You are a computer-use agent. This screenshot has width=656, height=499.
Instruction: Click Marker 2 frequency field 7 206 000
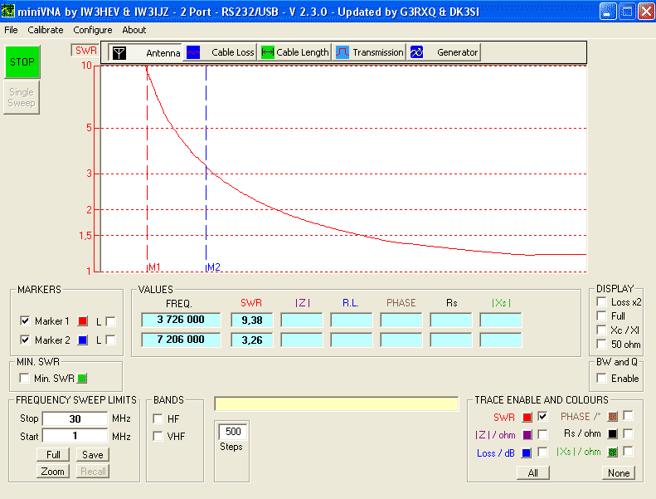tap(181, 340)
